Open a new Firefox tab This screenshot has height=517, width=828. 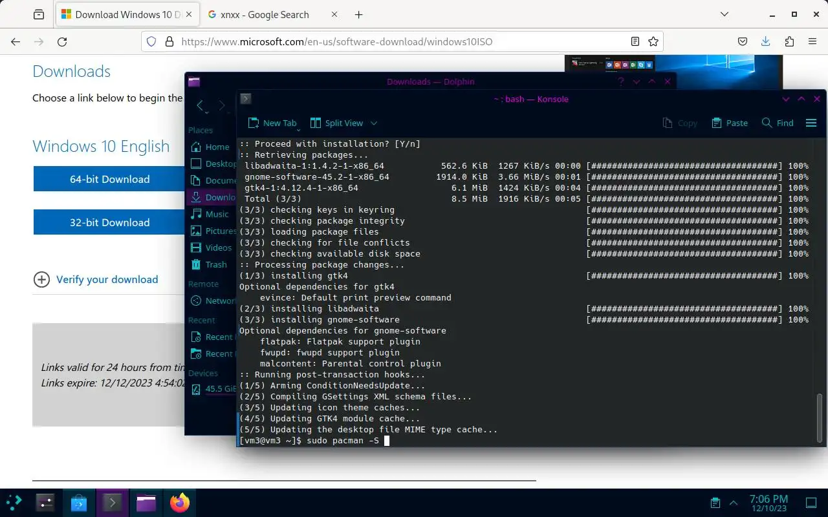pos(359,14)
